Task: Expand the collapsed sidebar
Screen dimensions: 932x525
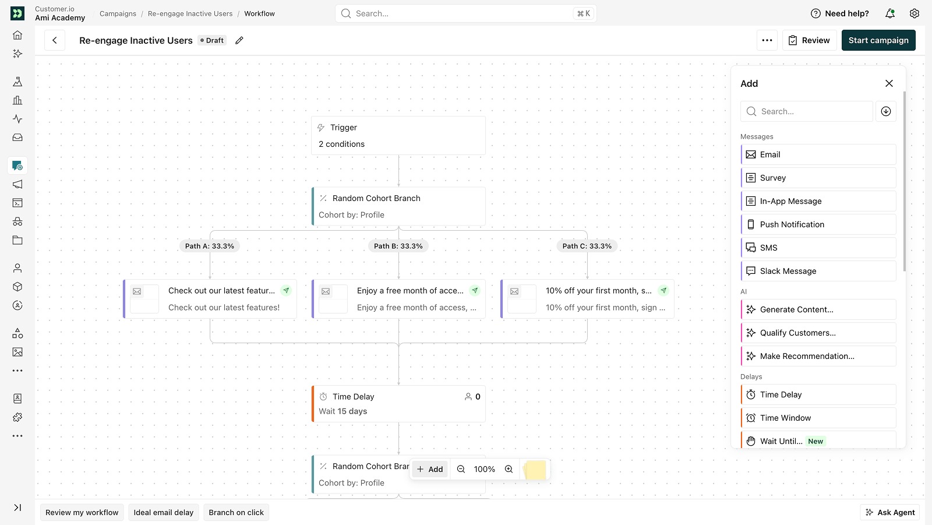Action: 17,508
